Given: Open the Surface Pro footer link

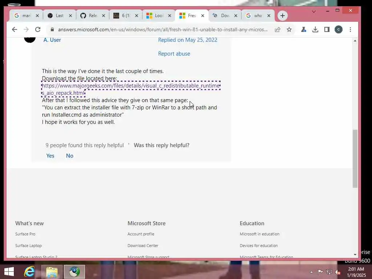Looking at the screenshot, I should [25, 234].
